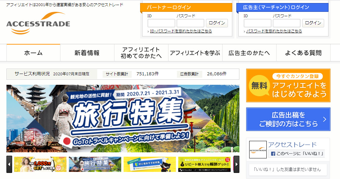Select the 旅行特集 carousel thumbnail
Screen dimensions: 340x179
click(x=95, y=164)
